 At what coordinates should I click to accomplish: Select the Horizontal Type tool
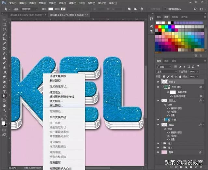click(4, 91)
